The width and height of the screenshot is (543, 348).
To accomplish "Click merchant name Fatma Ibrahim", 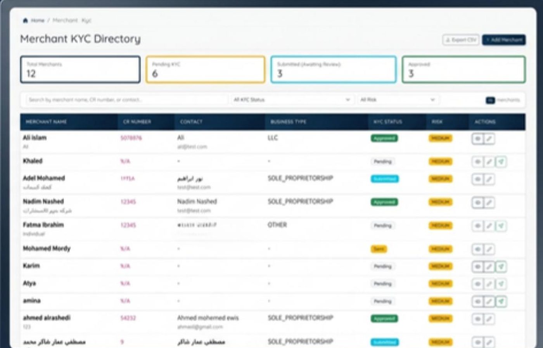I will (43, 225).
